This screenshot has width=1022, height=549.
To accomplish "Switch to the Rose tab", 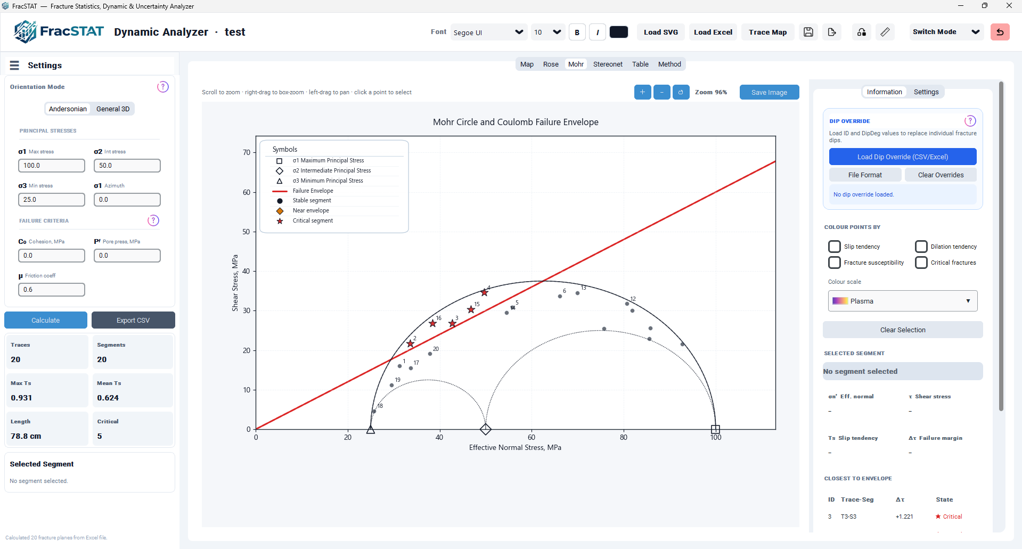I will tap(551, 64).
